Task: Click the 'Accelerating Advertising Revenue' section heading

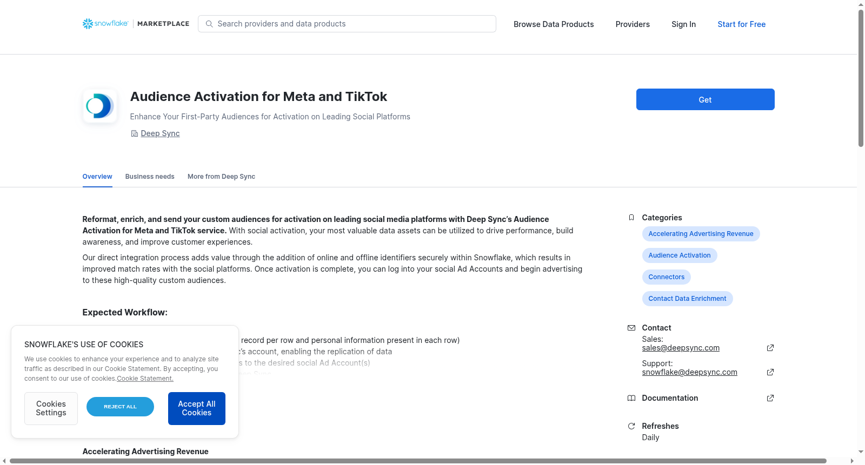Action: (145, 451)
